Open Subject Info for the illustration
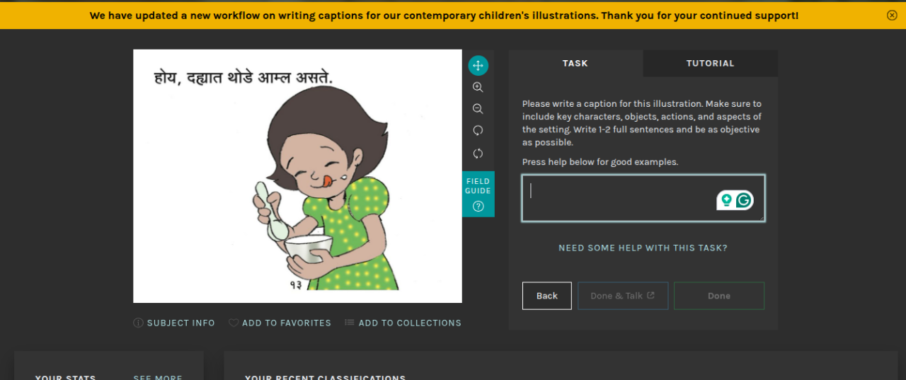The height and width of the screenshot is (380, 906). point(174,323)
